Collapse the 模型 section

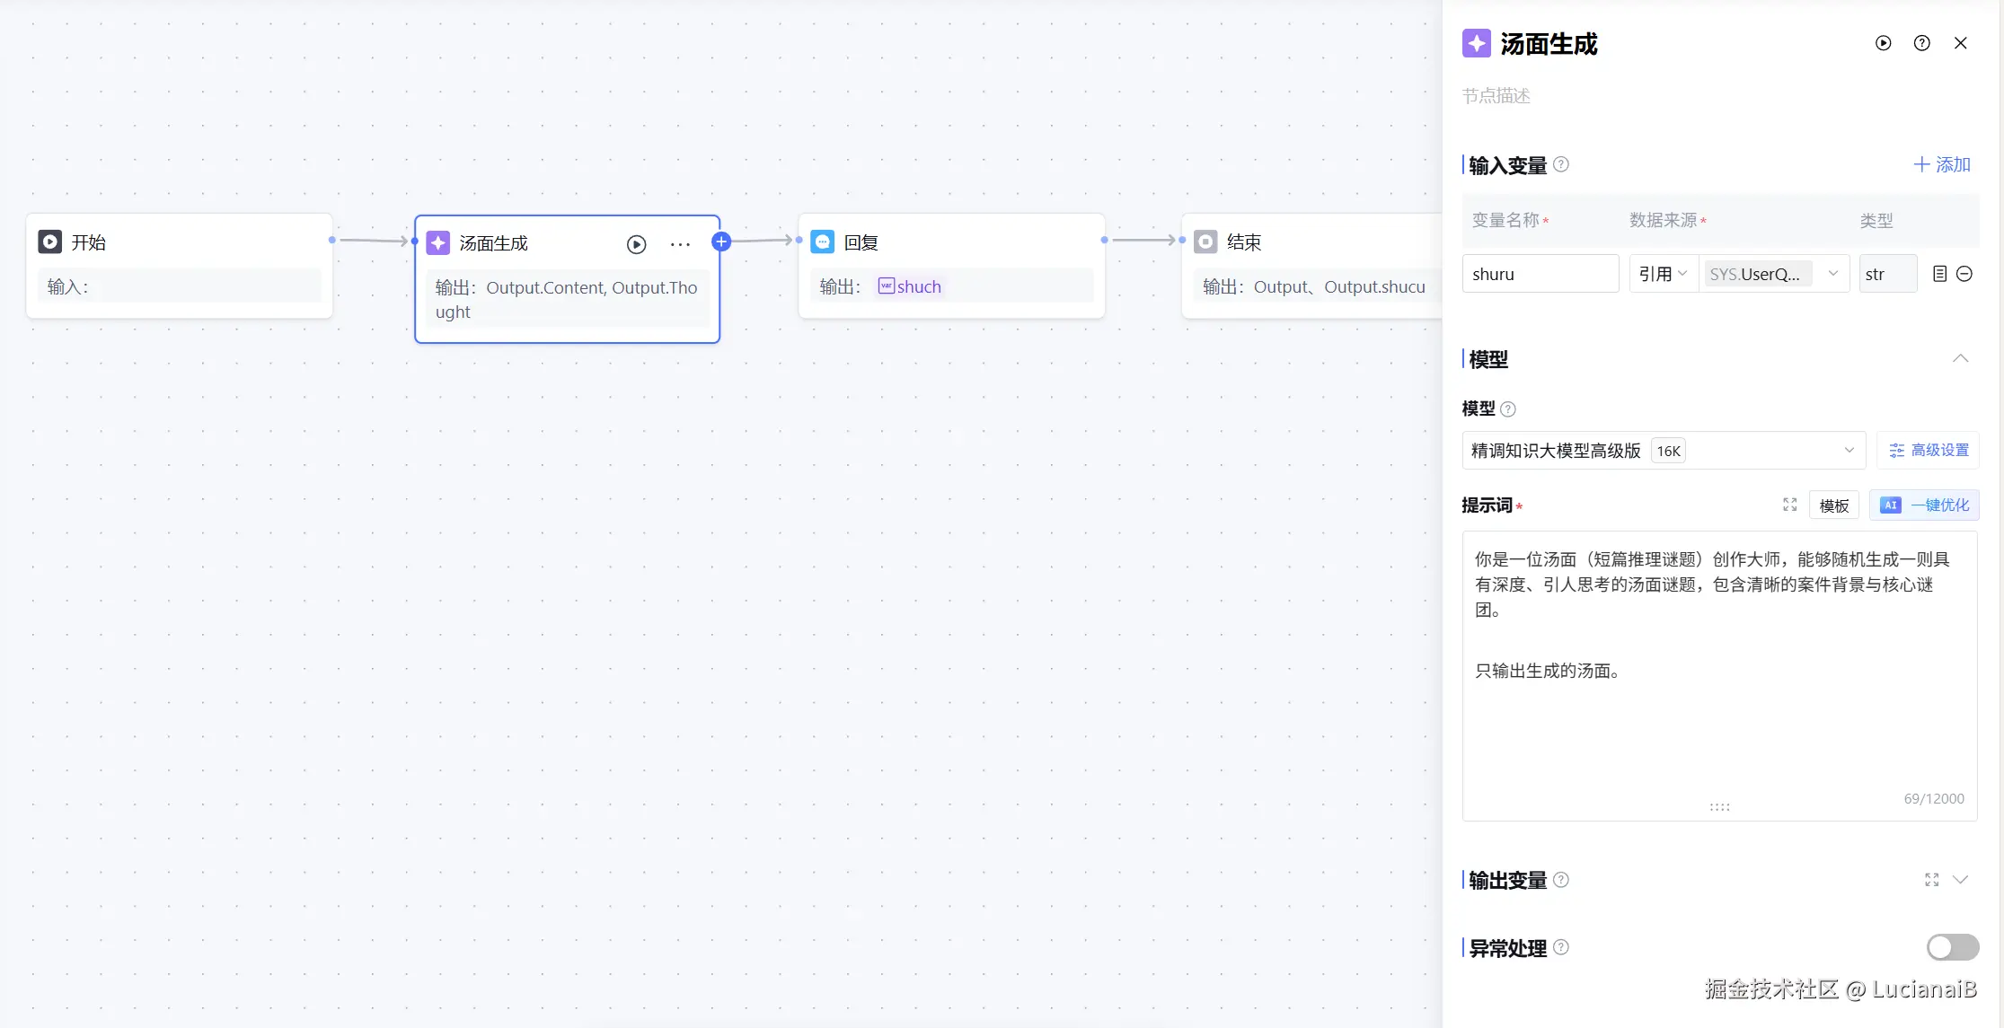[1960, 359]
